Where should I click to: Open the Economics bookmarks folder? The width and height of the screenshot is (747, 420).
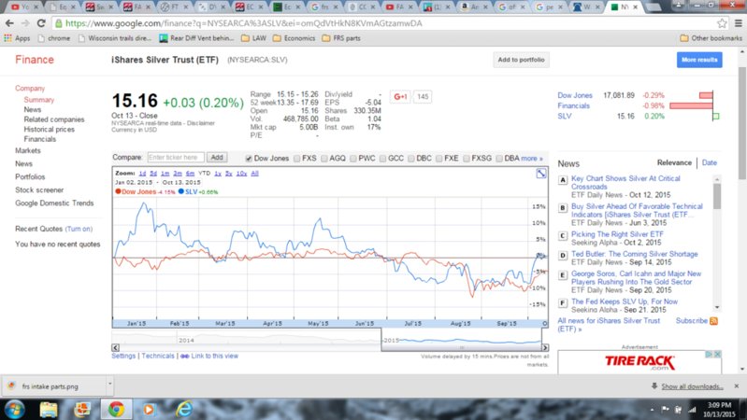click(294, 38)
